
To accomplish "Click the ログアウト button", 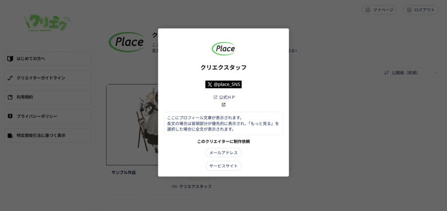I will click(x=420, y=10).
